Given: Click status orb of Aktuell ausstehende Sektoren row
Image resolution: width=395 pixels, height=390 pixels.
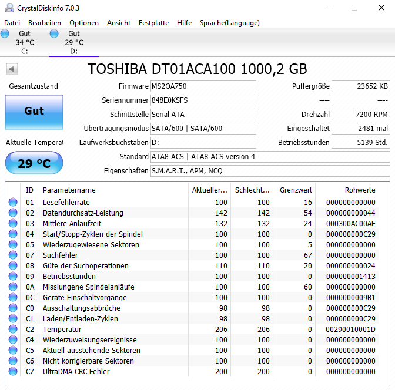Looking at the screenshot, I should point(13,350).
